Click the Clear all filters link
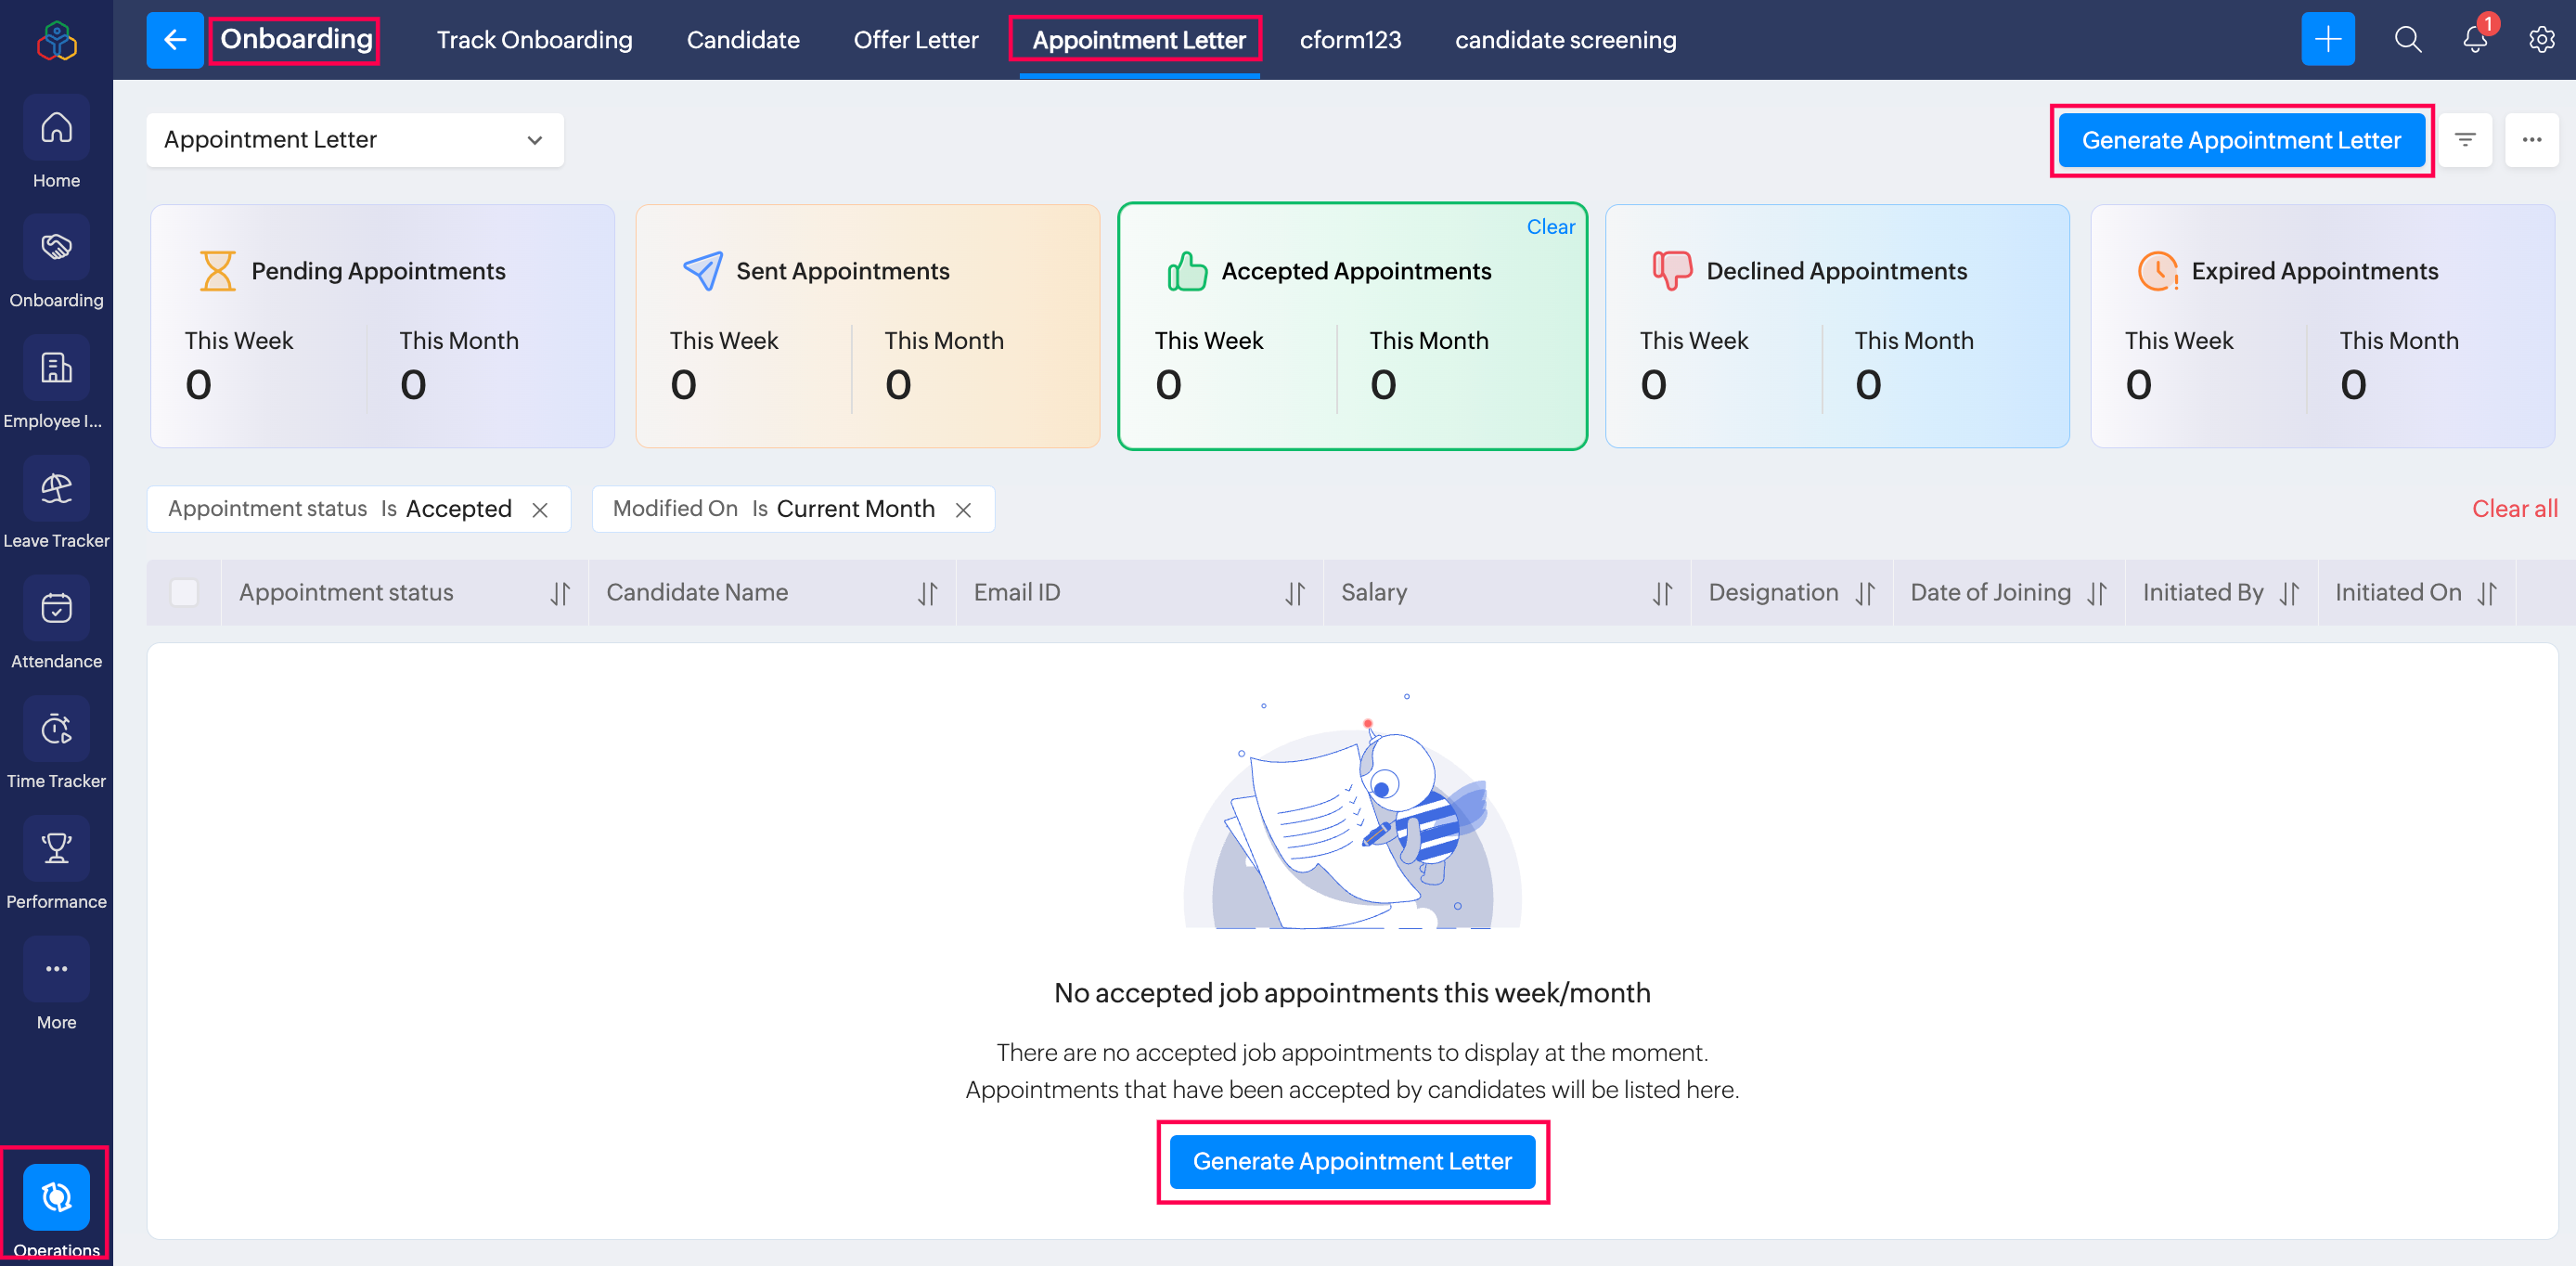The image size is (2576, 1266). 2514,509
